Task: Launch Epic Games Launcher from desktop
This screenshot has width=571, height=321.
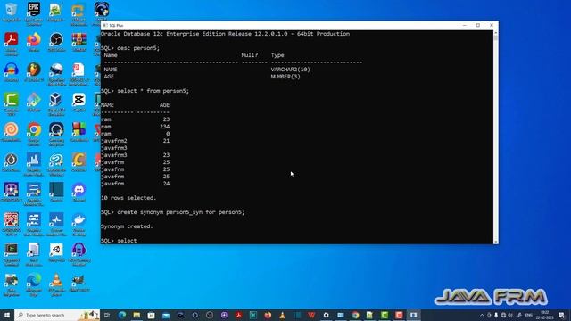Action: pyautogui.click(x=34, y=12)
